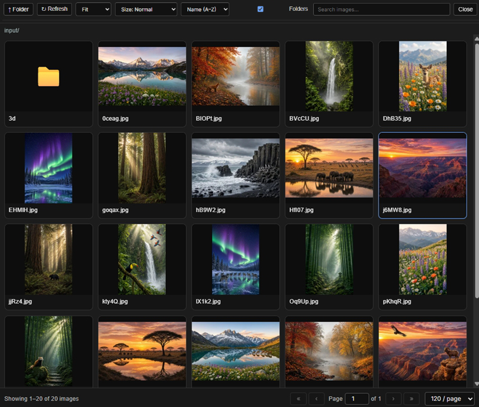Select the canyon with eagle and ram thumbnail

423,351
